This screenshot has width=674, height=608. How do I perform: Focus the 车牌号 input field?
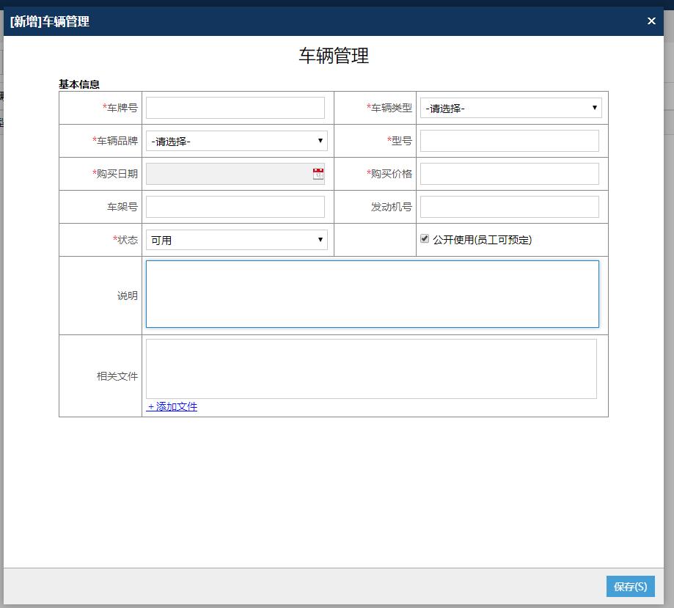tap(235, 108)
